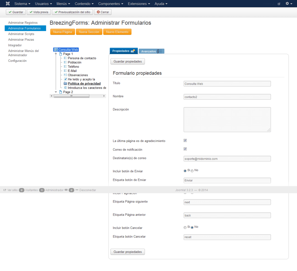Click the Page 2 document icon
297x271 pixels.
point(60,92)
